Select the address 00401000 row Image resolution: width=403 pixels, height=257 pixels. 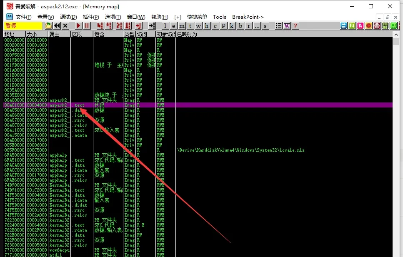[198, 105]
